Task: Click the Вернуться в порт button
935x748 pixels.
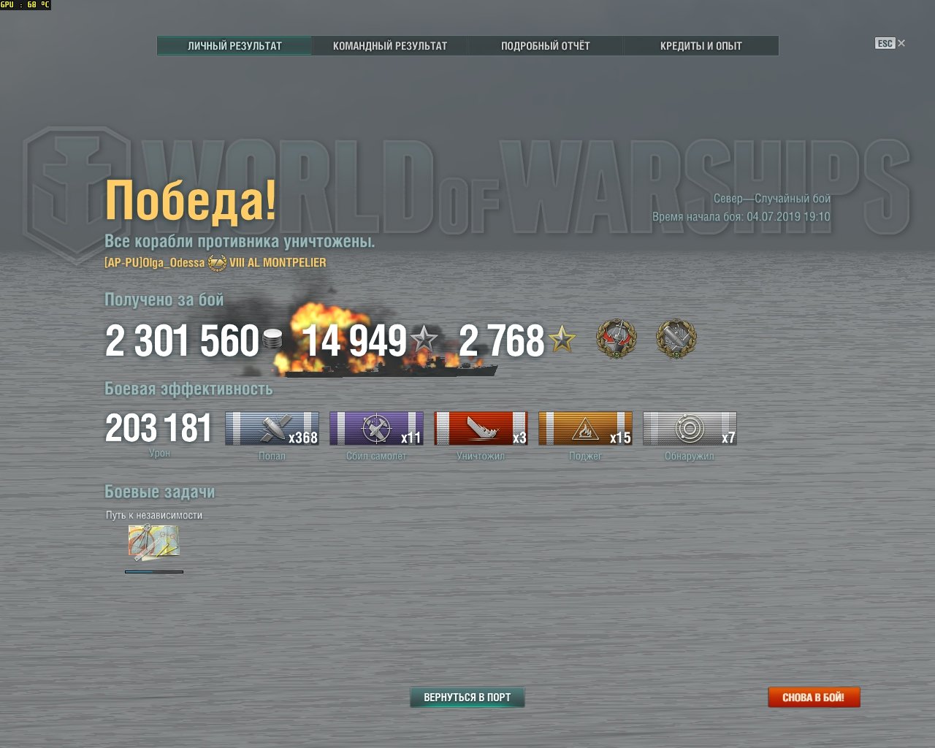Action: coord(467,698)
